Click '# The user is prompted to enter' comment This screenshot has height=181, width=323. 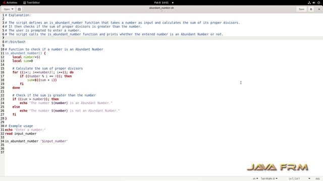click(x=43, y=30)
